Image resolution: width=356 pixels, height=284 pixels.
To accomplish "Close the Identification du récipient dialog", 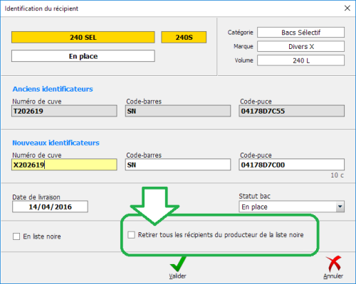I will click(347, 8).
